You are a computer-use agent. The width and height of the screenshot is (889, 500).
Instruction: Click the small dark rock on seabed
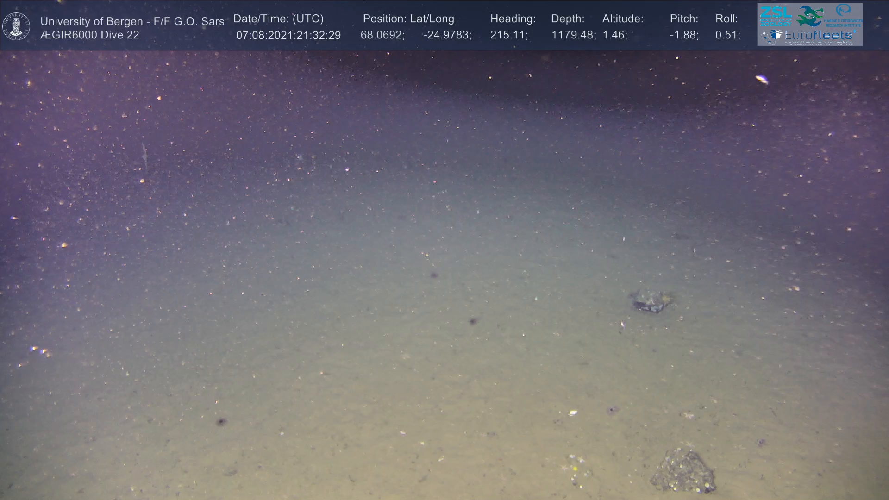(651, 301)
